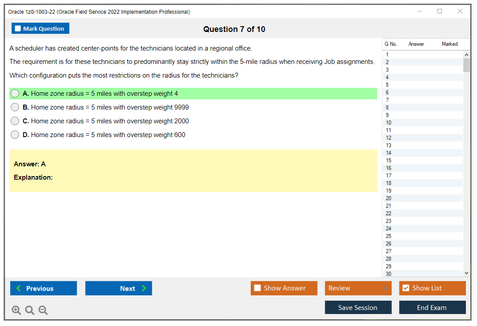The width and height of the screenshot is (477, 326).
Task: Select question 15 in the question list
Action: click(x=399, y=160)
